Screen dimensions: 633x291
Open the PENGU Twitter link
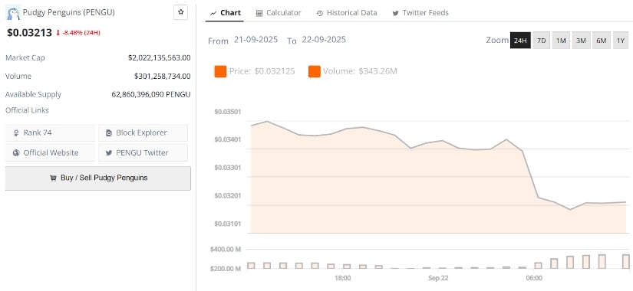[x=143, y=152]
